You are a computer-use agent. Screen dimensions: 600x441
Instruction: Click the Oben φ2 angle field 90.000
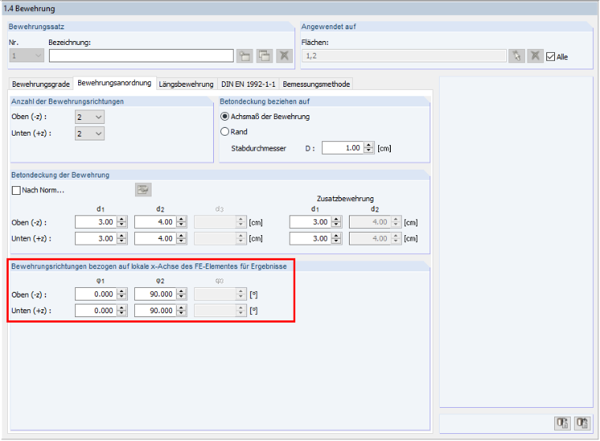point(156,294)
